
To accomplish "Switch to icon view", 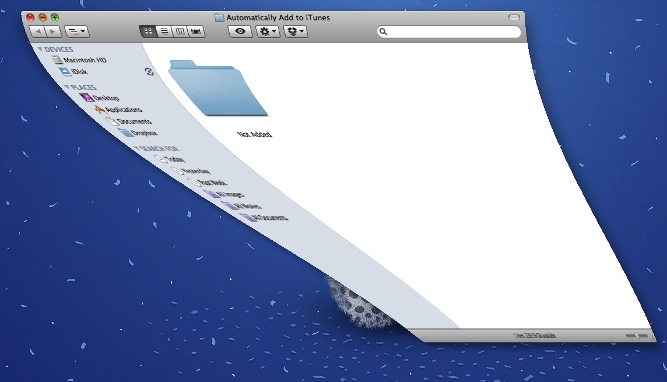I will pyautogui.click(x=148, y=31).
